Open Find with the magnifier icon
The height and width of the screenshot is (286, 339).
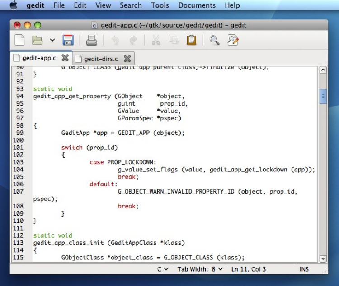(214, 40)
